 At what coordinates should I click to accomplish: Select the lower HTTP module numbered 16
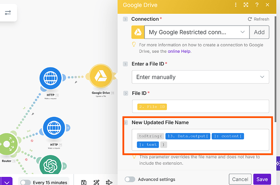click(x=54, y=128)
